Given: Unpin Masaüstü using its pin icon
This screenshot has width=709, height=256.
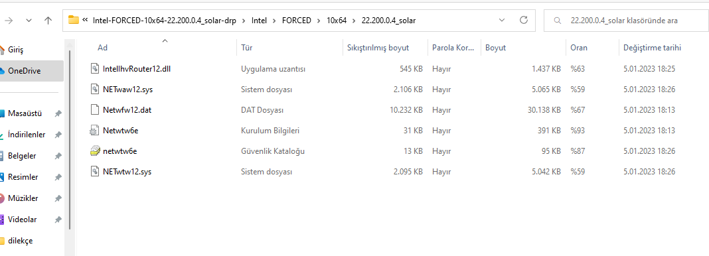Looking at the screenshot, I should point(58,114).
